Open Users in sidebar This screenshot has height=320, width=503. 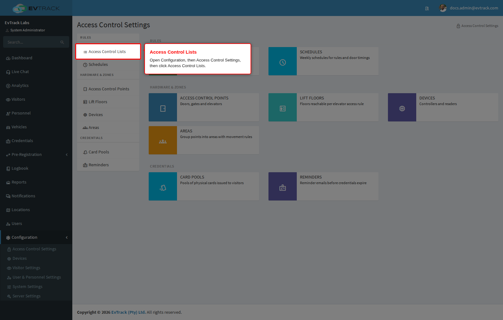tap(36, 224)
